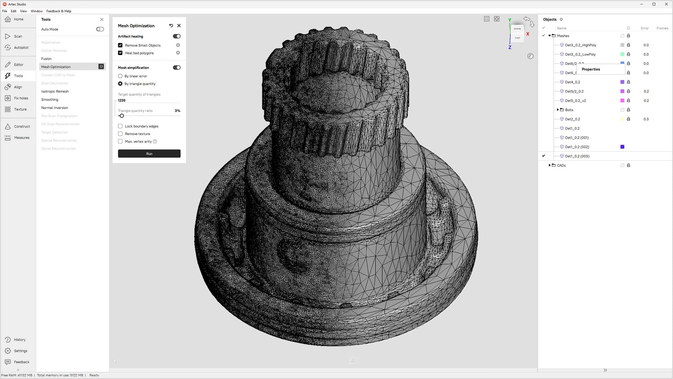This screenshot has width=673, height=379.
Task: Open the Scan panel in the sidebar
Action: 18,36
